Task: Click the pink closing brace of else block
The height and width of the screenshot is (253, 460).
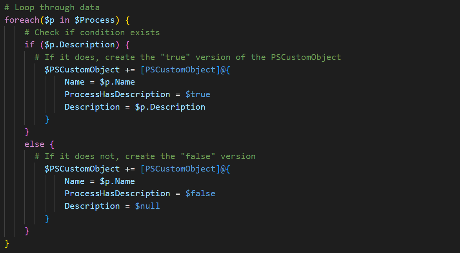Action: click(x=27, y=231)
